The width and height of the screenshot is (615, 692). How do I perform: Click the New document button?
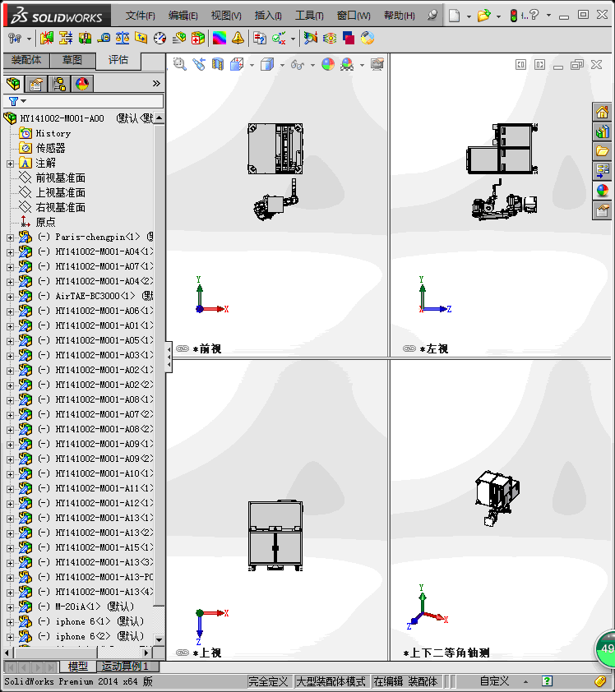(454, 16)
